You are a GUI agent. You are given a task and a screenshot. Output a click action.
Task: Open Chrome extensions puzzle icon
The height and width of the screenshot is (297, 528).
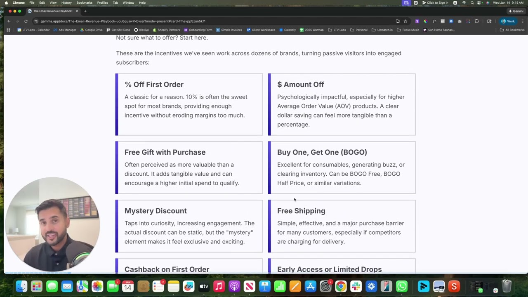pyautogui.click(x=476, y=21)
